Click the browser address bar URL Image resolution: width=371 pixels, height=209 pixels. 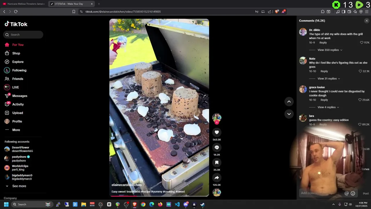(x=123, y=12)
